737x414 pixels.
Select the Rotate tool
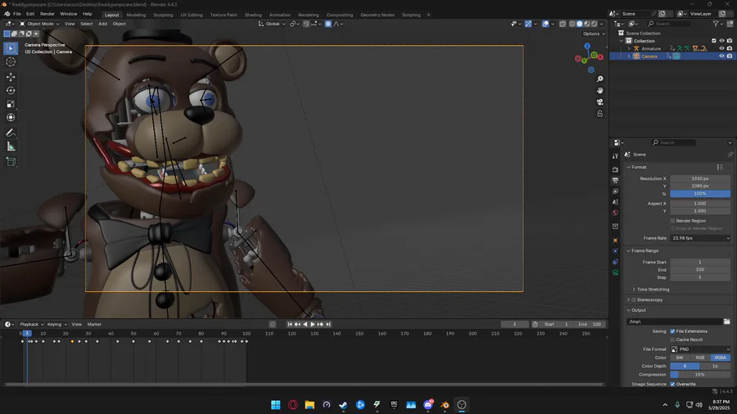[11, 90]
